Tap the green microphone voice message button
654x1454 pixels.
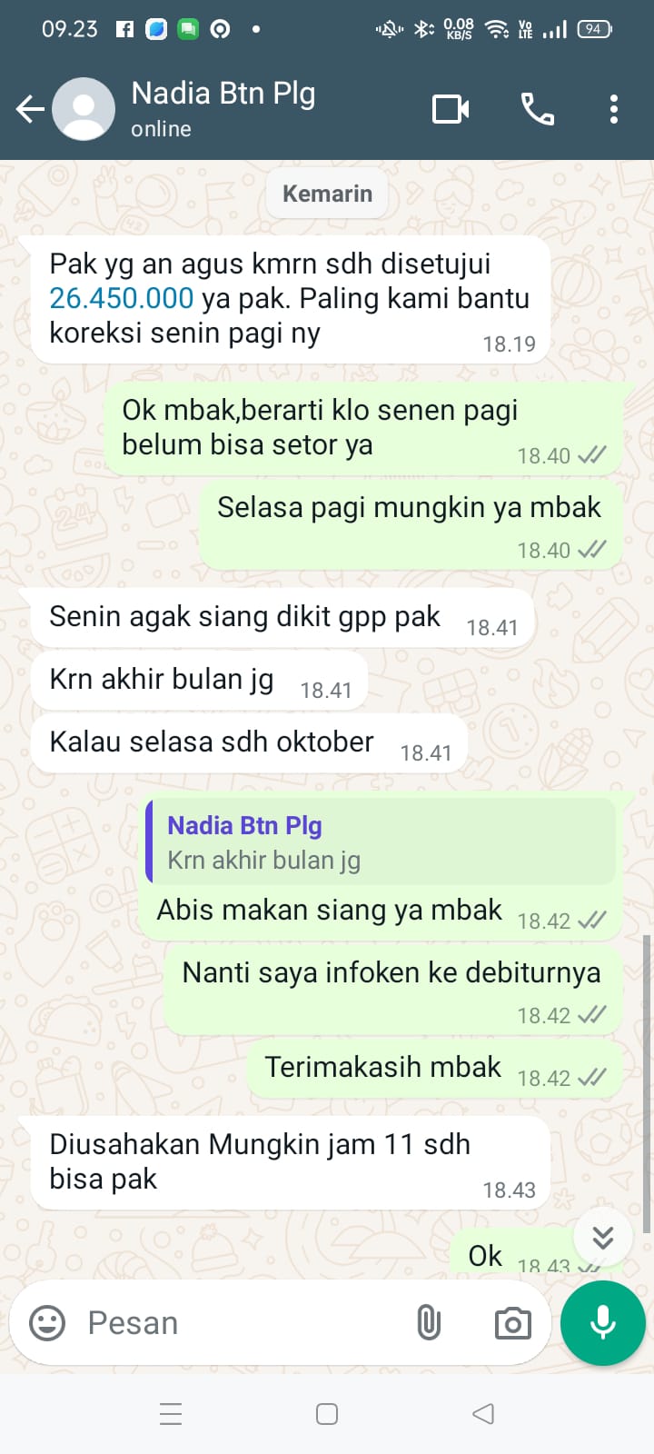tap(603, 1323)
